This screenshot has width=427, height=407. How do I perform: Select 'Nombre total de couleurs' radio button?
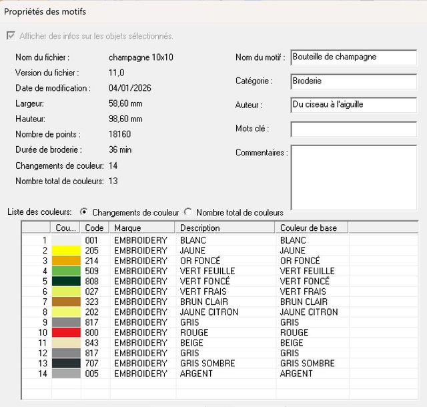coord(188,212)
